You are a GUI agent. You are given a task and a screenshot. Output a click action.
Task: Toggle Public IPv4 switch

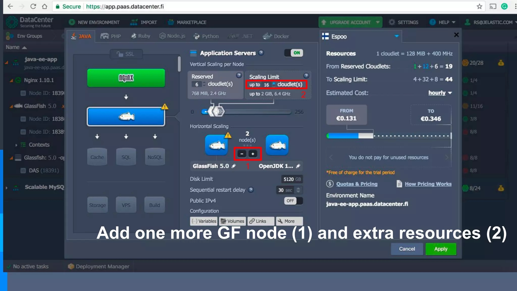pyautogui.click(x=293, y=201)
